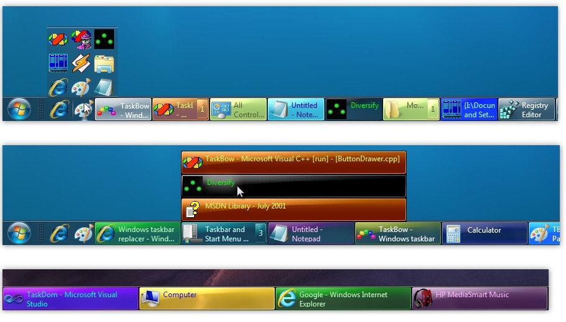Switch to Google - Windows Internet Explorer button
Image resolution: width=566 pixels, height=322 pixels.
pos(343,298)
